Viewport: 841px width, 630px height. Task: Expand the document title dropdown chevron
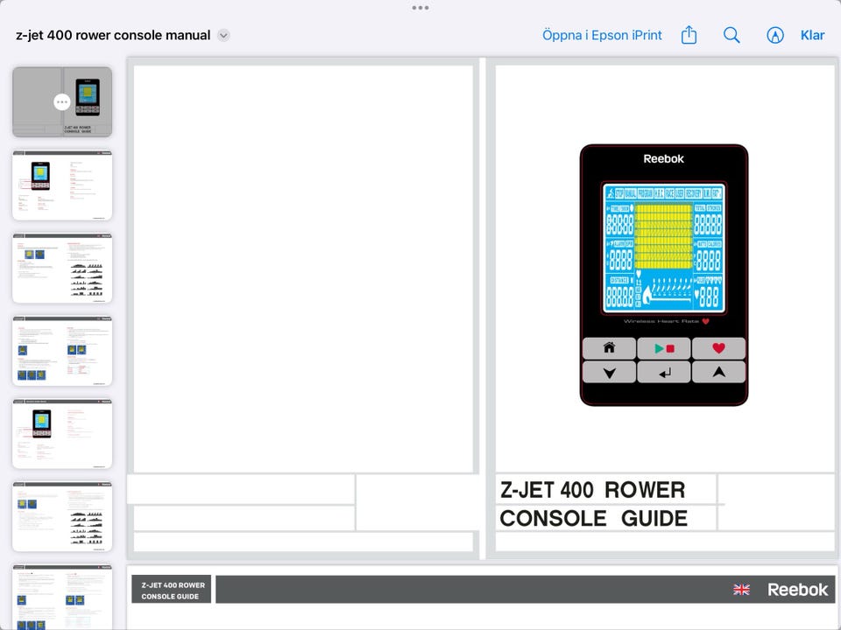coord(223,35)
